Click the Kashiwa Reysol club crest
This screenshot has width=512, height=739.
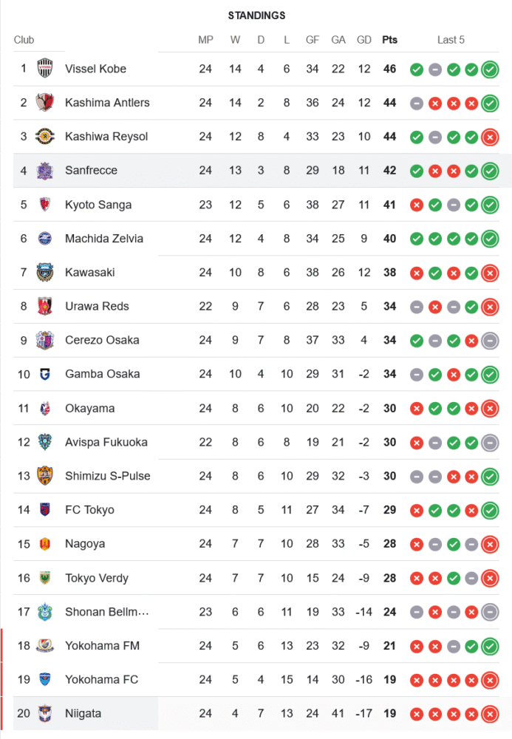(x=45, y=137)
